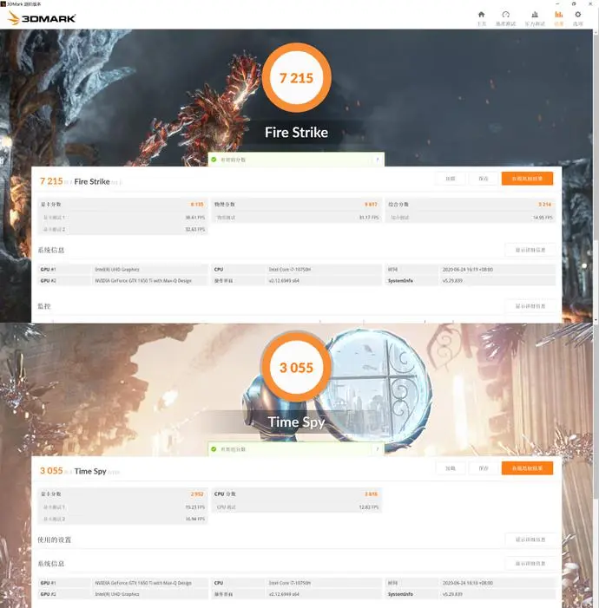Click Fire Strike GUI version v2.12.6949 s64

tap(284, 281)
